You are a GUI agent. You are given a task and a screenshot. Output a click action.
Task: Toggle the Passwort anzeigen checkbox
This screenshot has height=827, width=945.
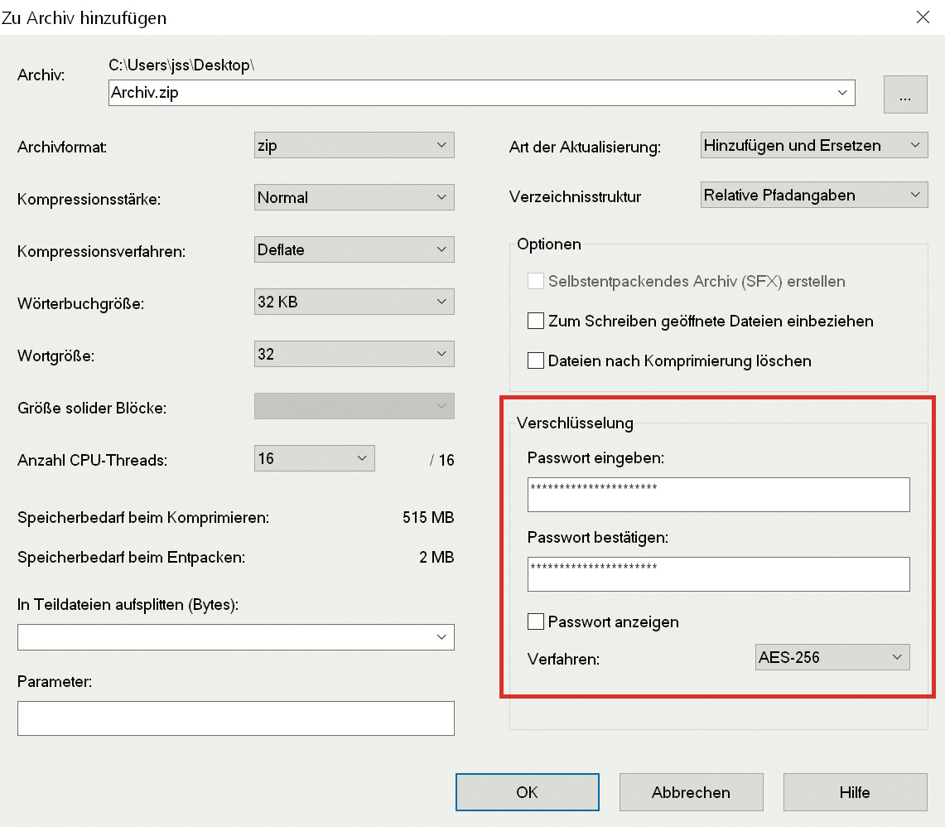click(x=536, y=621)
